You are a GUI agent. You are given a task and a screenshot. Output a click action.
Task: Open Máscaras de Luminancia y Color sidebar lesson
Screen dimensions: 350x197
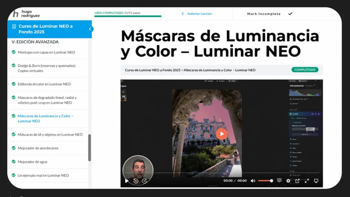point(45,118)
